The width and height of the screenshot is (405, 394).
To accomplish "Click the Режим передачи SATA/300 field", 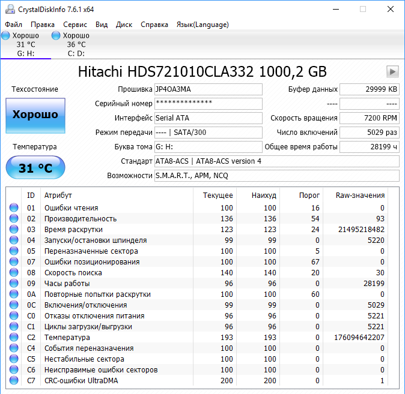I will (209, 133).
